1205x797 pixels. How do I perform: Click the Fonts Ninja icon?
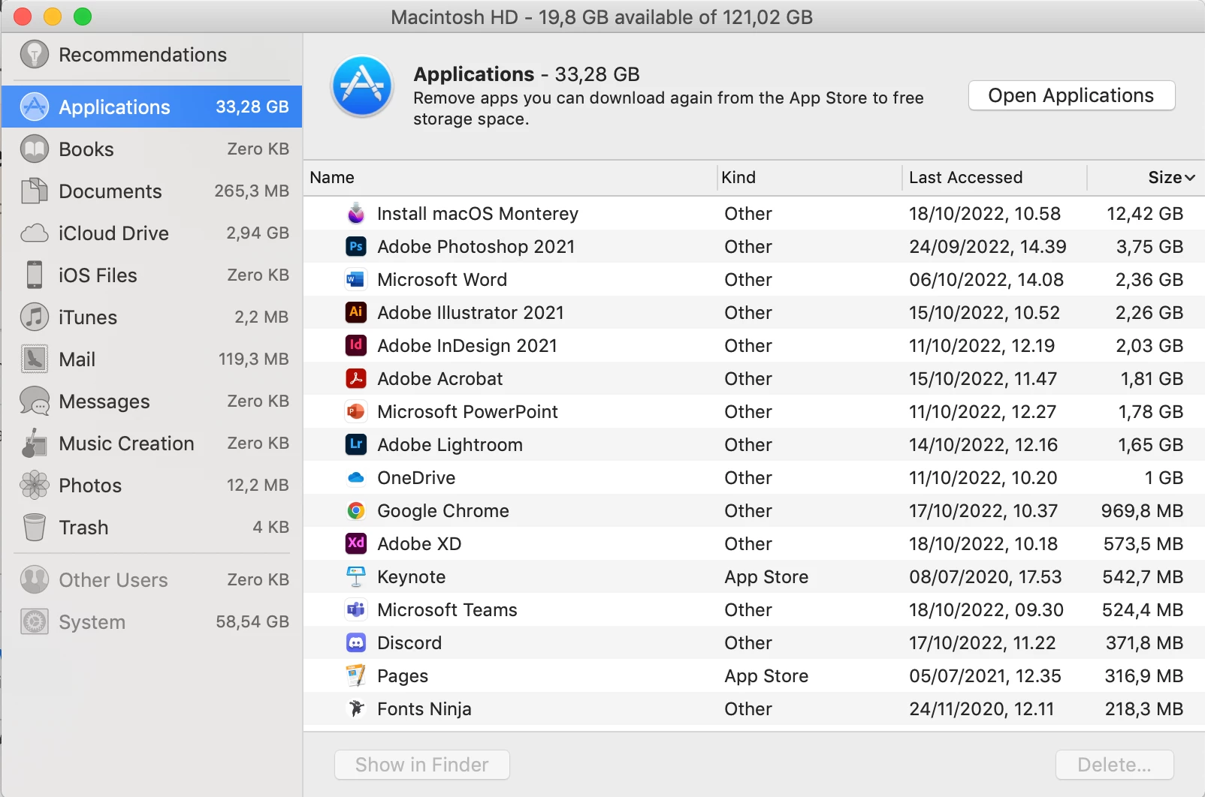[x=356, y=708]
